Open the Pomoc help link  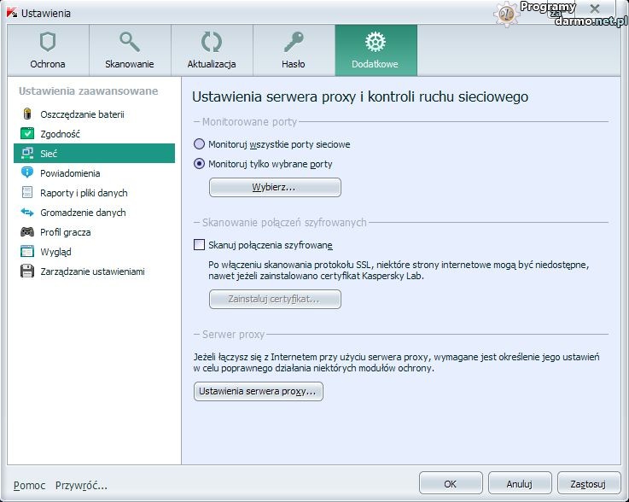(29, 486)
